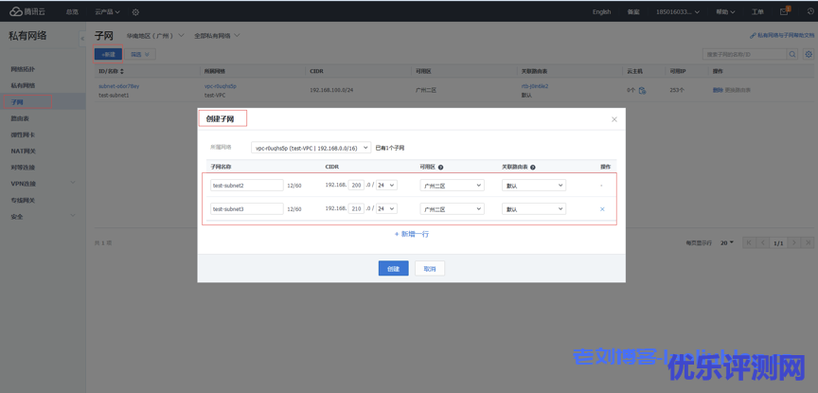Open mask dropdown for test-subnet2
Screen dimensions: 818x393
[x=386, y=186]
